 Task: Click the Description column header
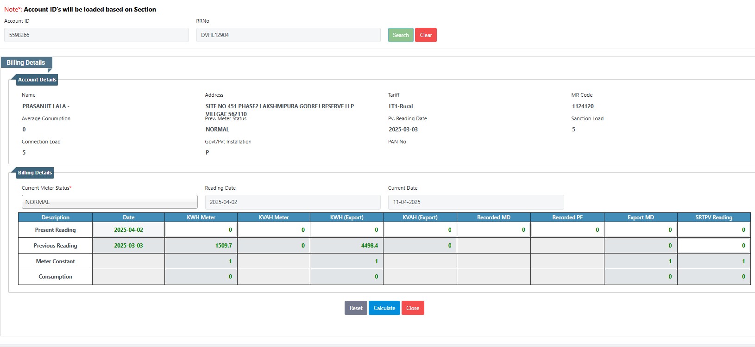(56, 217)
